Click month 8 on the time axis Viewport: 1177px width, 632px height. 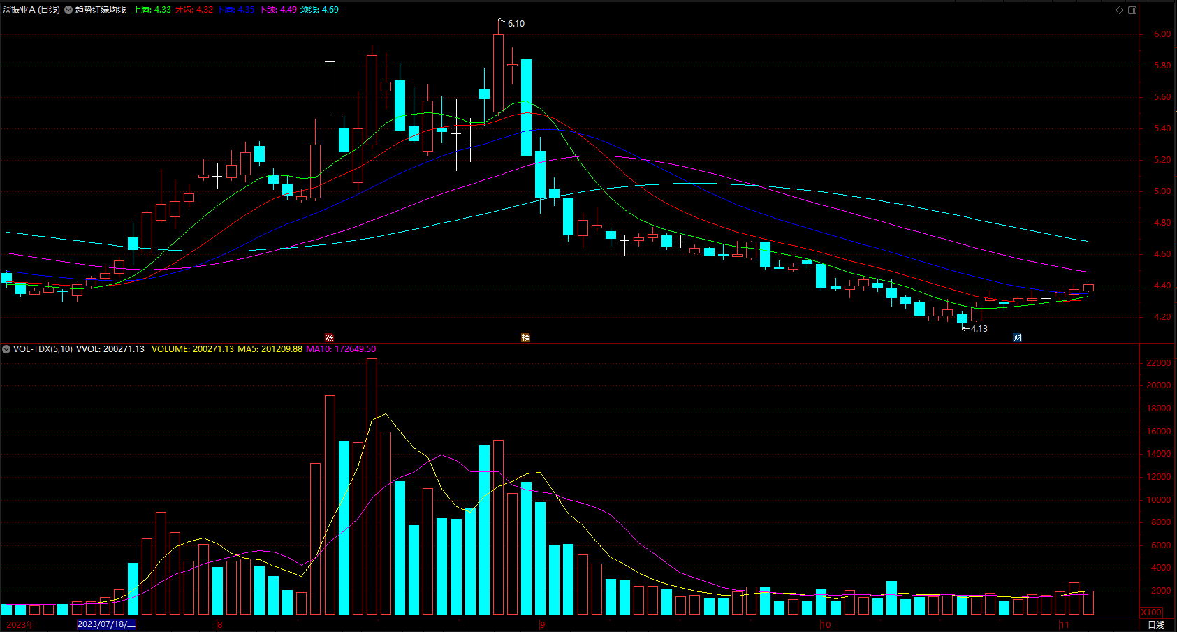click(x=220, y=625)
